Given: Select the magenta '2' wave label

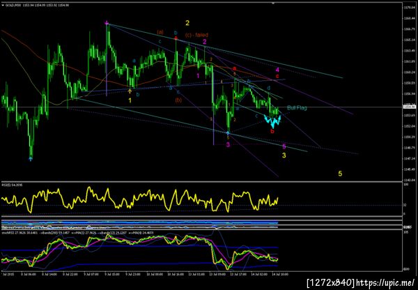Looking at the screenshot, I should click(x=205, y=42).
